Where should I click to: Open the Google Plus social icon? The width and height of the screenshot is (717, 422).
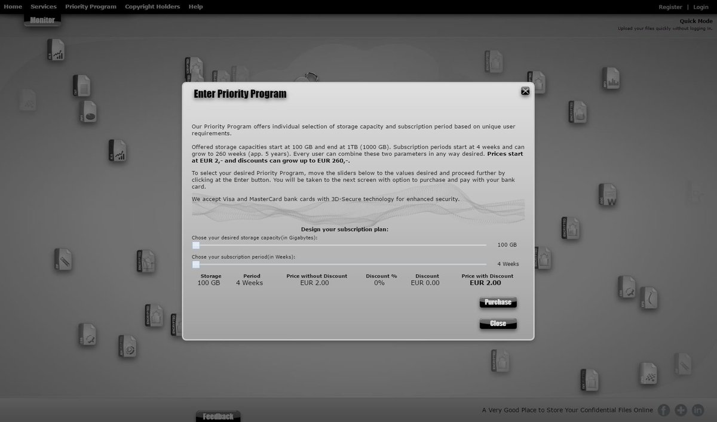[x=681, y=410]
